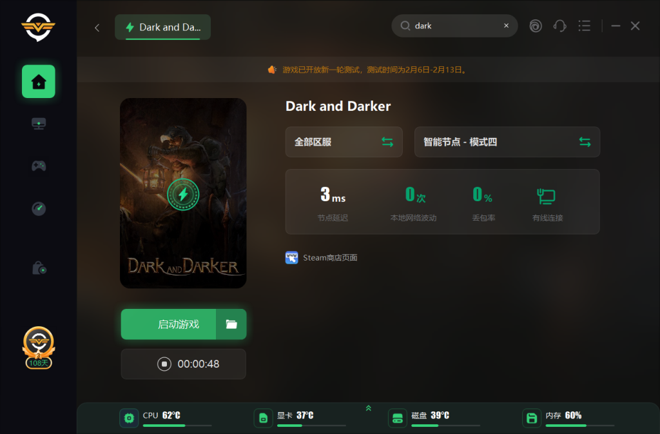Open customer support headset icon
Screen dimensions: 660x434
tap(560, 26)
